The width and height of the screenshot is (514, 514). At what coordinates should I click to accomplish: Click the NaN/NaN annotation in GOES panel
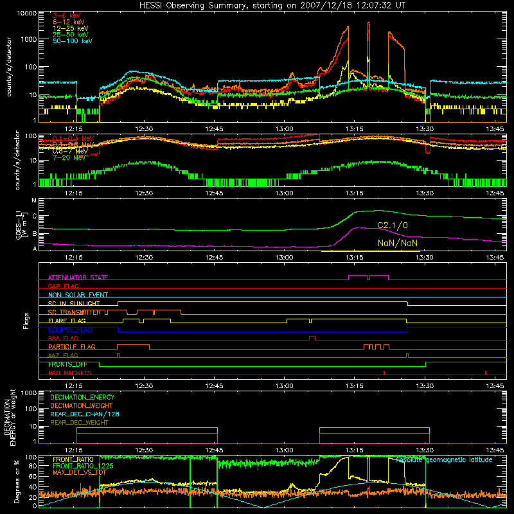pos(397,243)
